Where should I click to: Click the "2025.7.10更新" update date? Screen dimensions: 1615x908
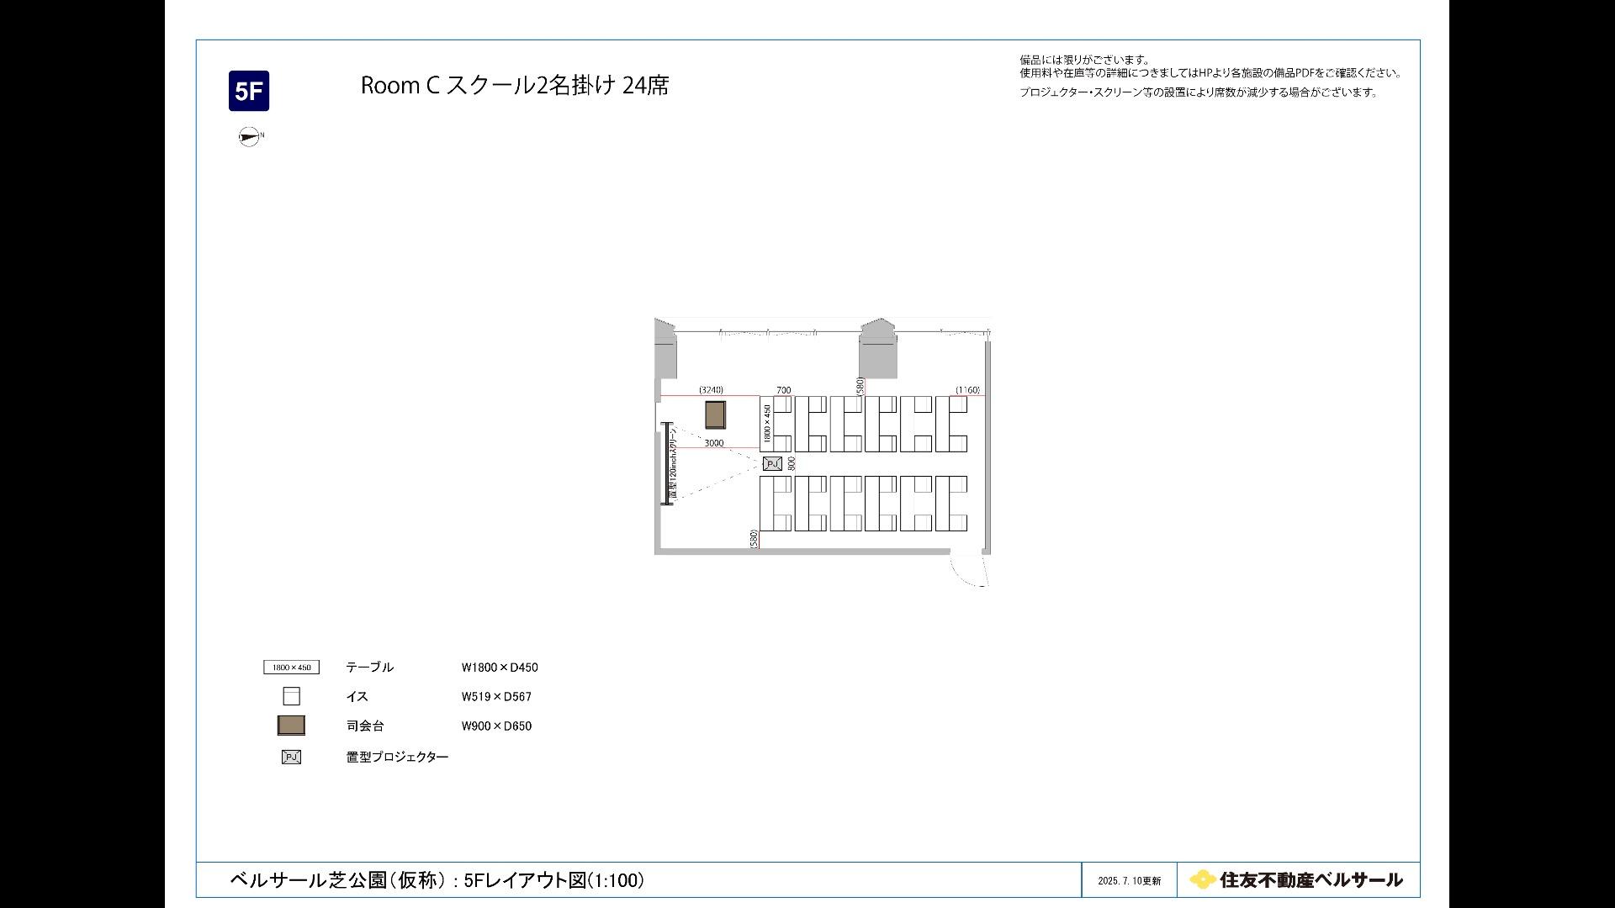(x=1129, y=881)
